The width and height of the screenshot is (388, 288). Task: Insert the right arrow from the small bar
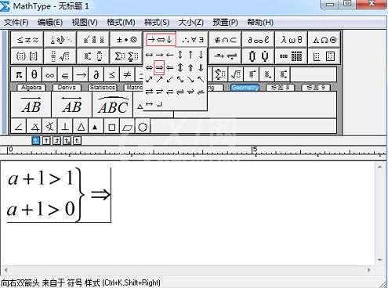81,75
